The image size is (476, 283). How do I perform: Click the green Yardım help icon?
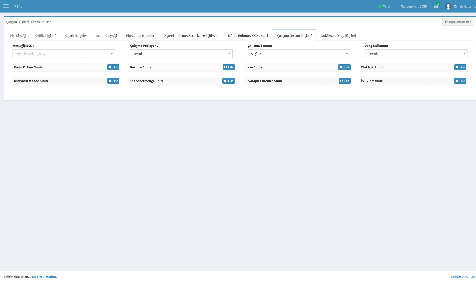pos(379,6)
